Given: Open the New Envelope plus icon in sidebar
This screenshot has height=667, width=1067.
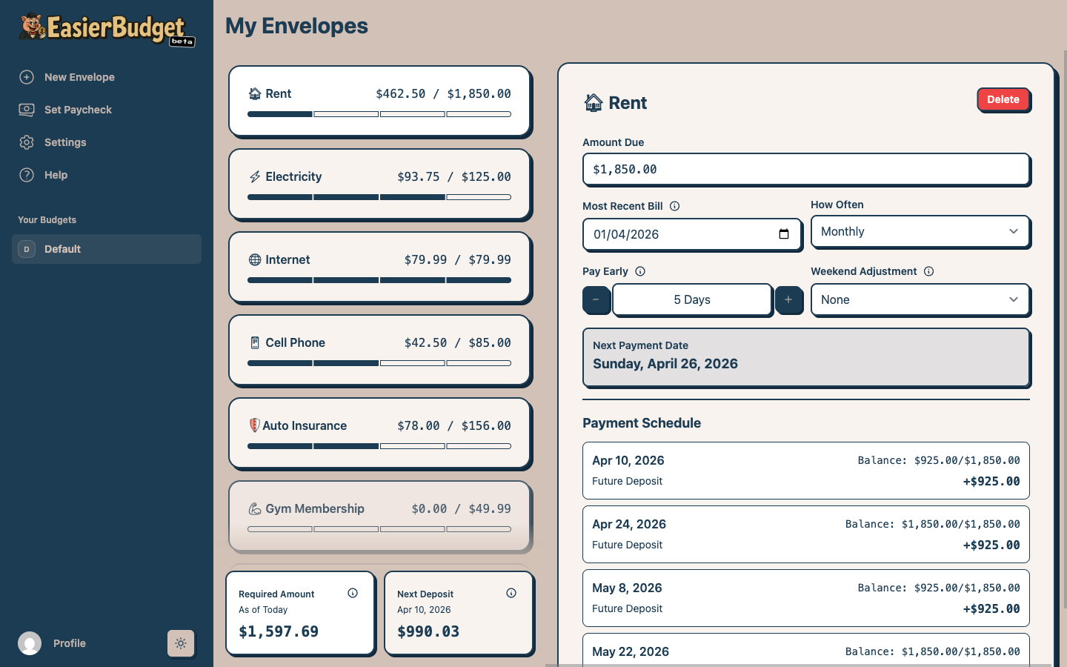Looking at the screenshot, I should click(x=27, y=77).
